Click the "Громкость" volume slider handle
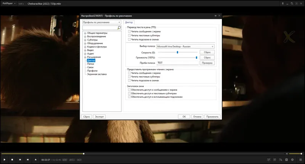305x164 pixels. 196,57
